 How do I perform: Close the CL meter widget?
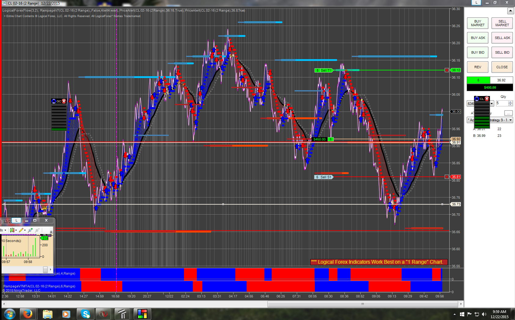click(487, 99)
